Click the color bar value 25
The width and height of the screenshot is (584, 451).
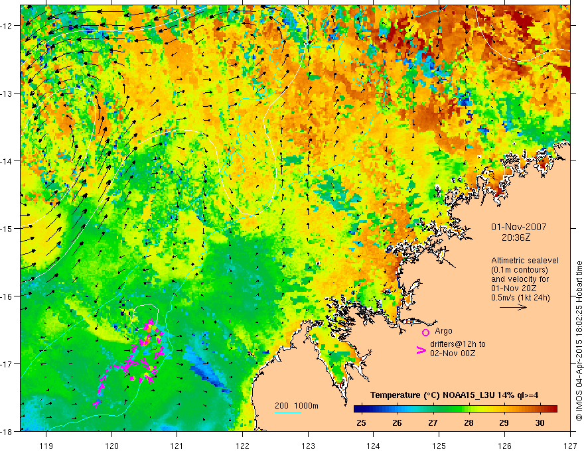pos(361,422)
